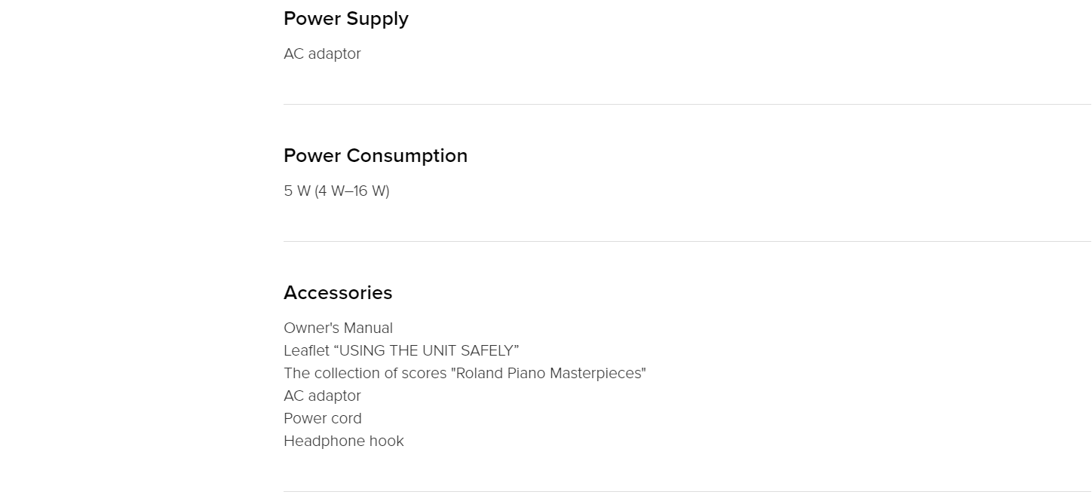The height and width of the screenshot is (504, 1092).
Task: Click the word Consumption in the heading
Action: pos(407,156)
